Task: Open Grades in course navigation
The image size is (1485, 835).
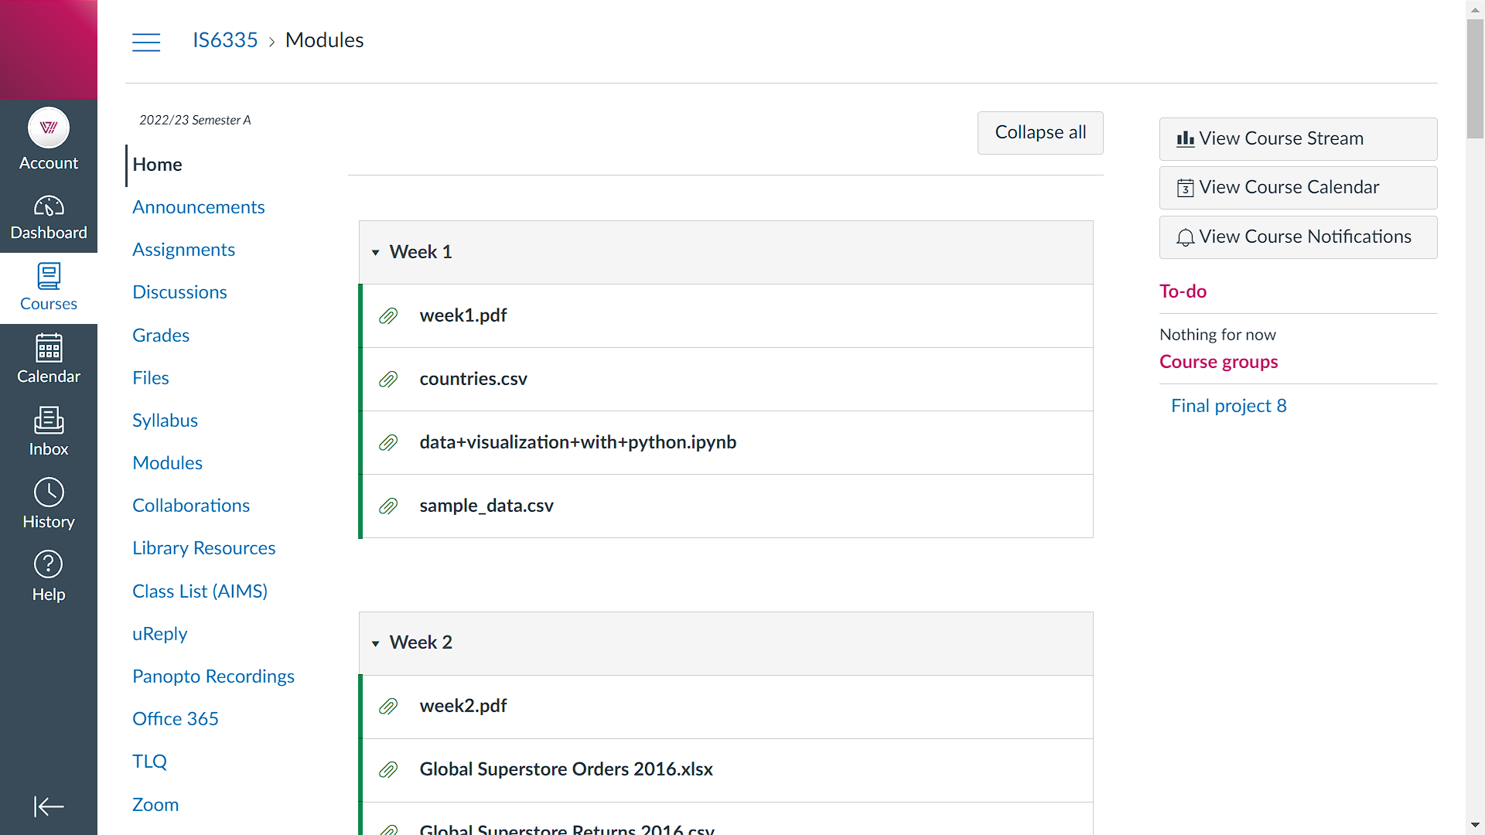Action: click(161, 336)
